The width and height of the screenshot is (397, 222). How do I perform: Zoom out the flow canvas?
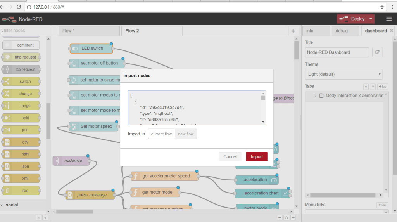coord(280,218)
